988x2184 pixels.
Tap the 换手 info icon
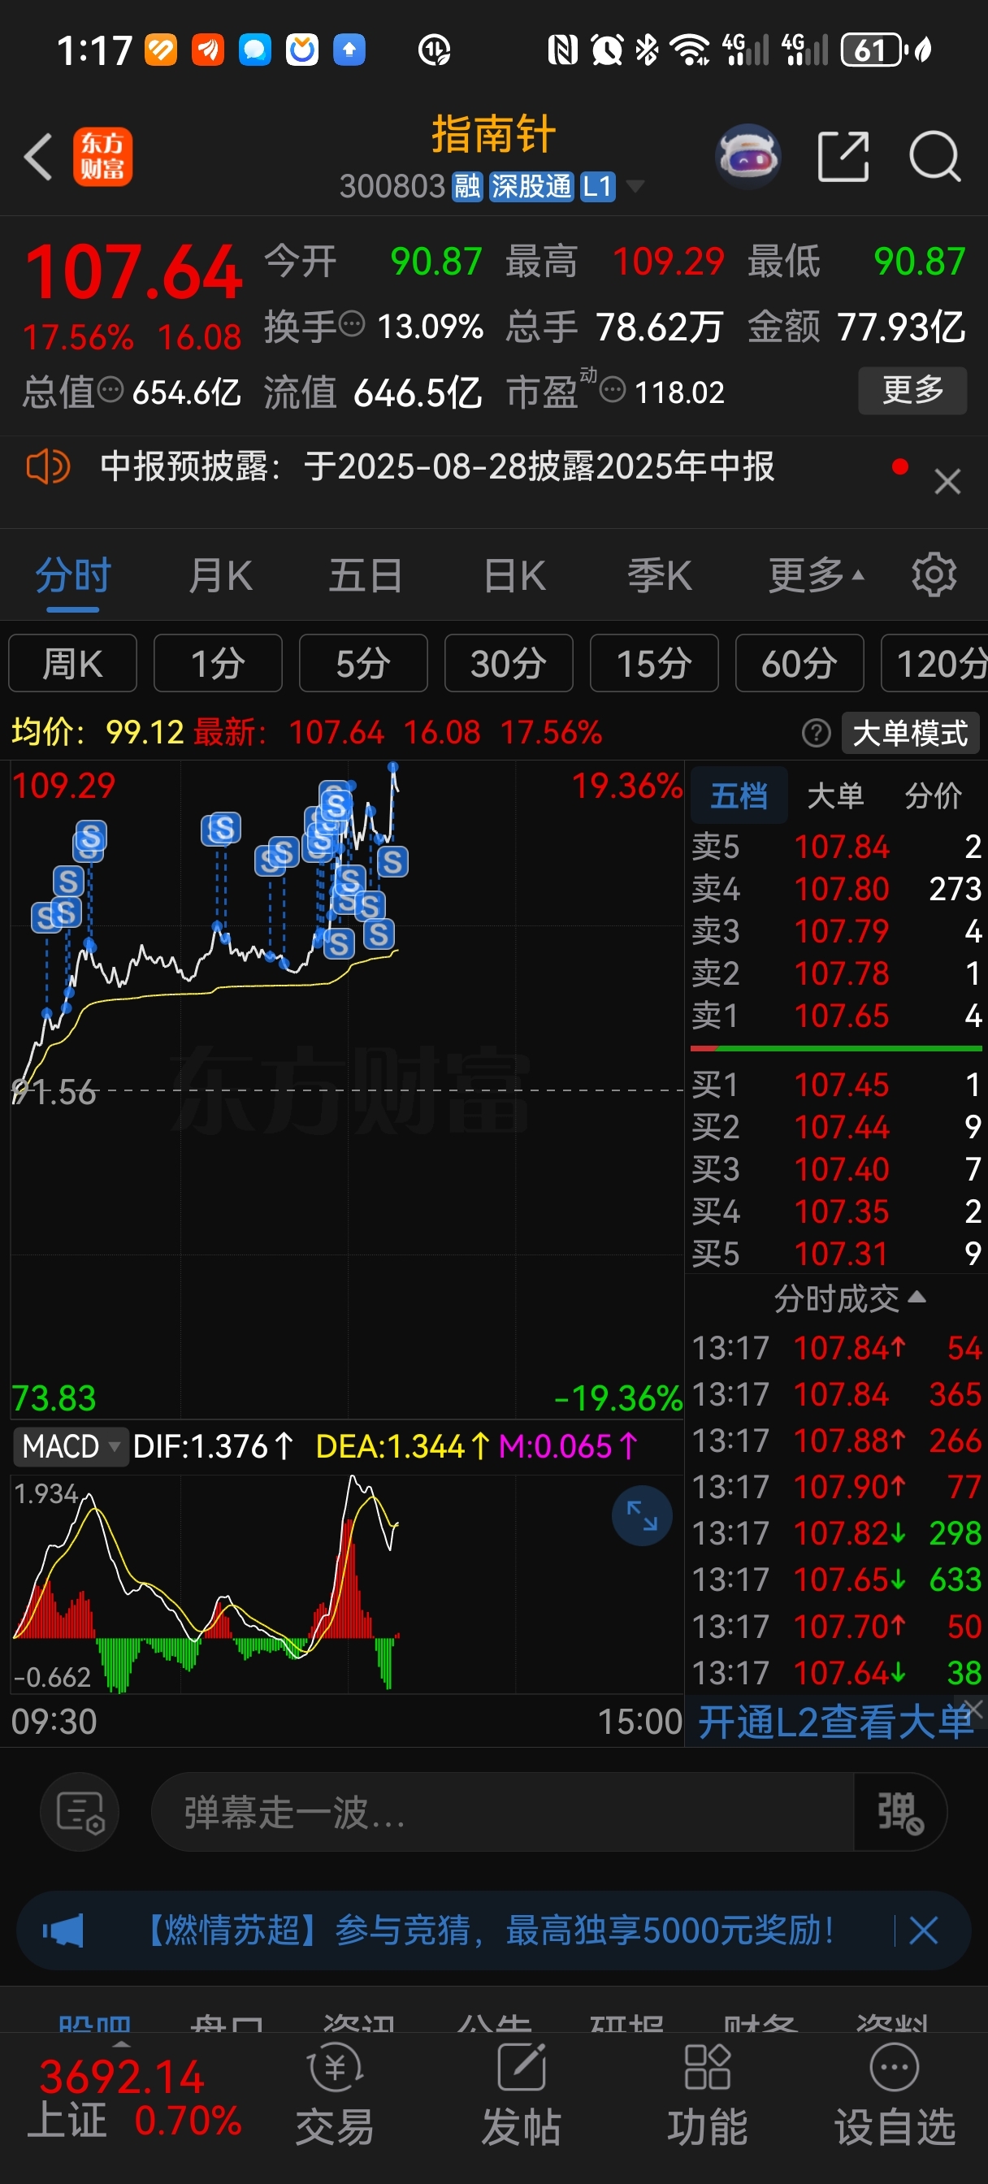(352, 324)
